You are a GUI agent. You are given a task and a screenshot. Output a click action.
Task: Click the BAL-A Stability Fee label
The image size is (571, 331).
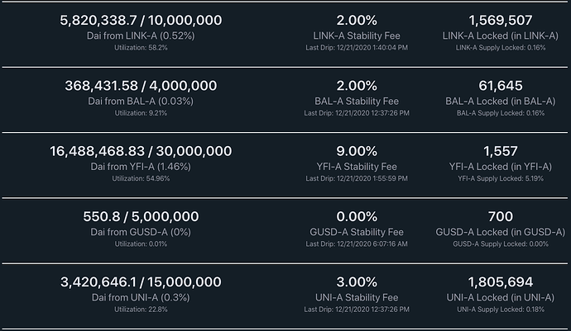tap(357, 100)
